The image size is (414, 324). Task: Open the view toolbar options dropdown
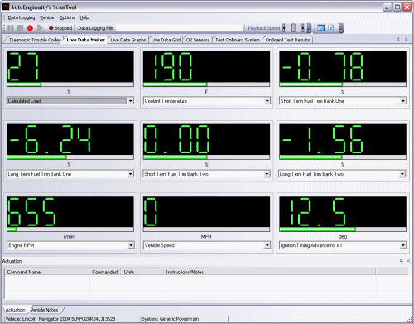pos(341,28)
